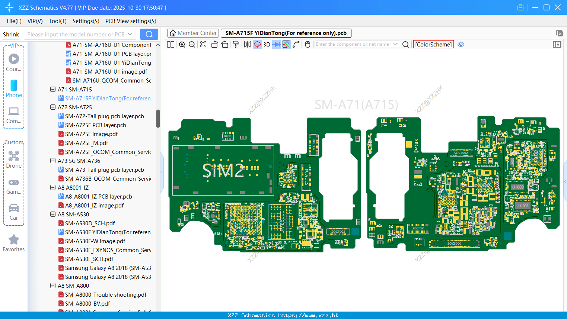Toggle the net routing display icon
Image resolution: width=567 pixels, height=319 pixels.
286,44
